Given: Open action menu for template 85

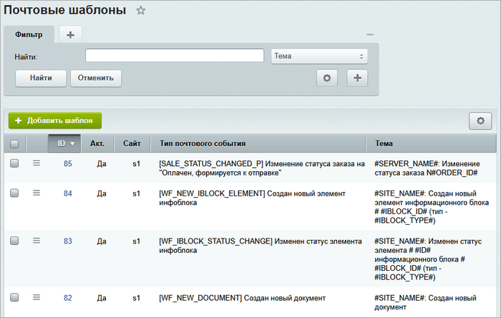Looking at the screenshot, I should [x=37, y=163].
